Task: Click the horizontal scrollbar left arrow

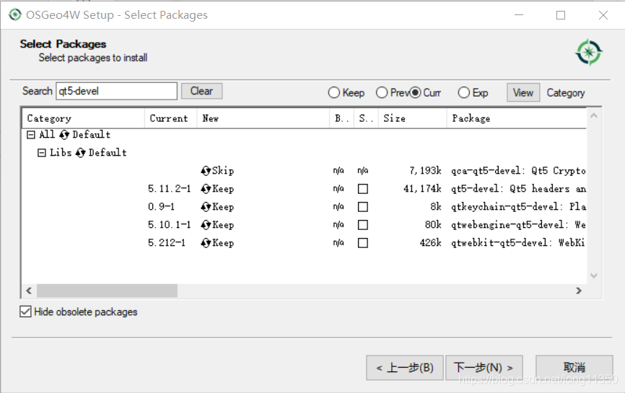Action: (x=29, y=291)
